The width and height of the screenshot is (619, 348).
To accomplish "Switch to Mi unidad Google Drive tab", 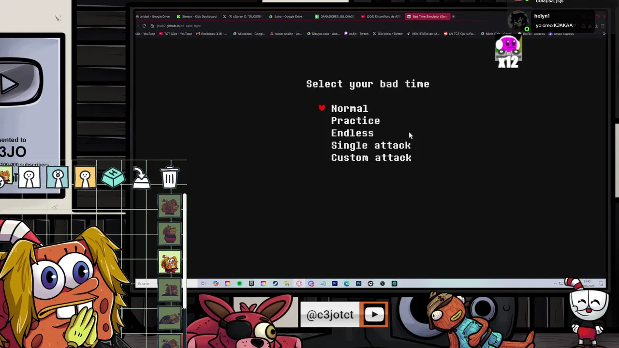I will (153, 16).
